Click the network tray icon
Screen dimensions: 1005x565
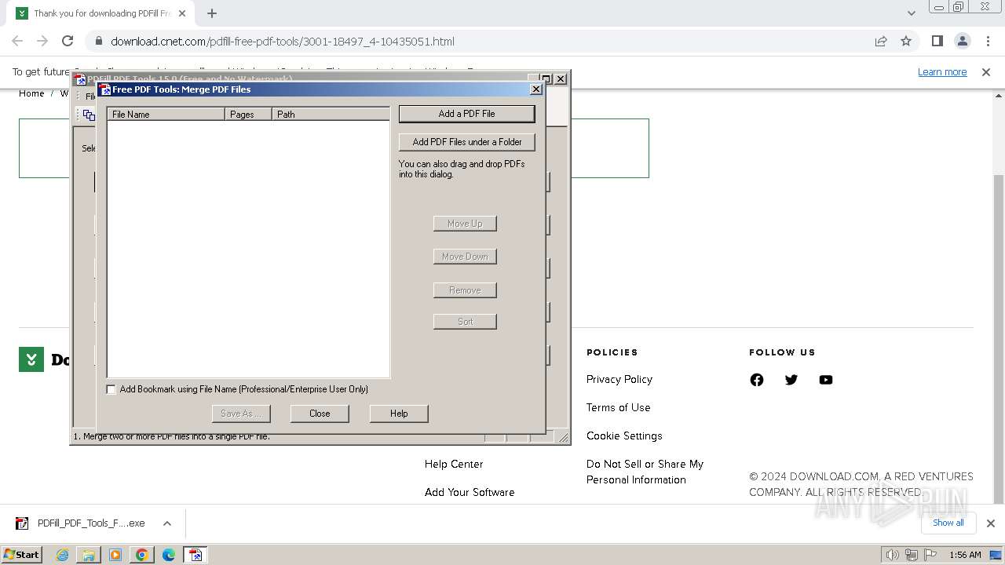(912, 555)
